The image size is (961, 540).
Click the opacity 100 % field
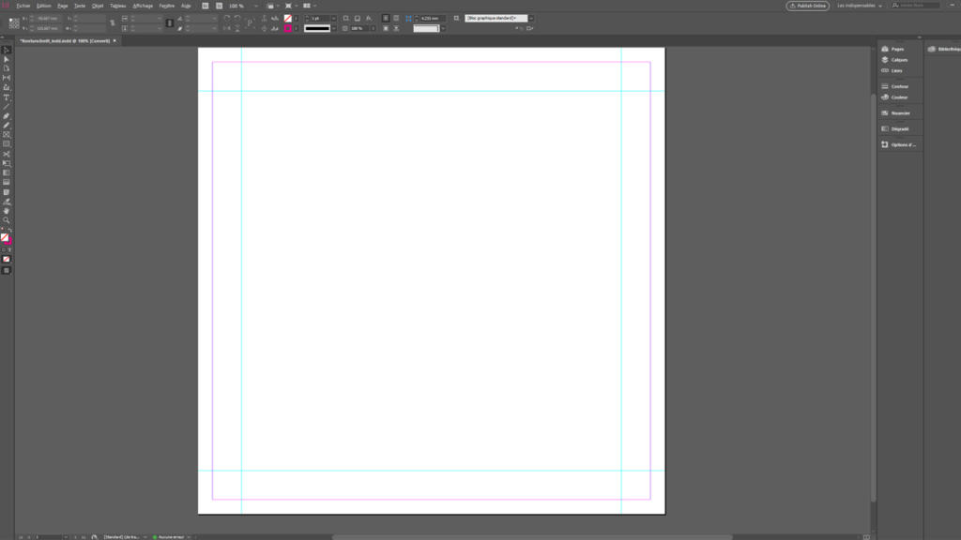(x=359, y=28)
